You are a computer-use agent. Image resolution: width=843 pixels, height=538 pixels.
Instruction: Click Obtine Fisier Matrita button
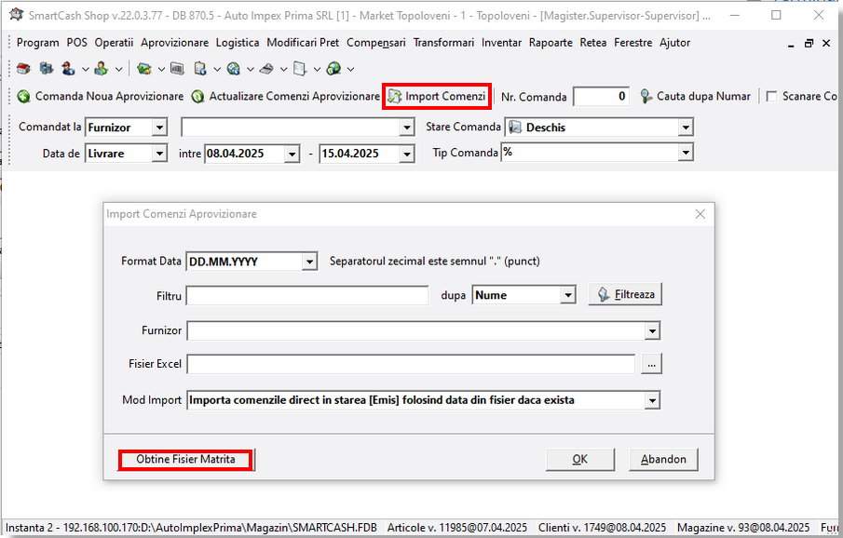185,460
